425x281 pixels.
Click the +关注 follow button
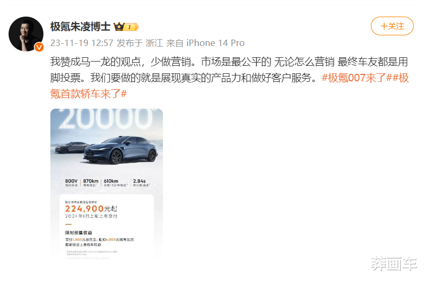click(x=392, y=26)
